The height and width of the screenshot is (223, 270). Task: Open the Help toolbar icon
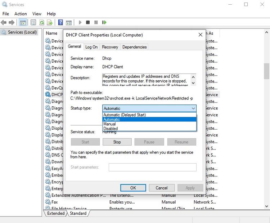pyautogui.click(x=60, y=22)
